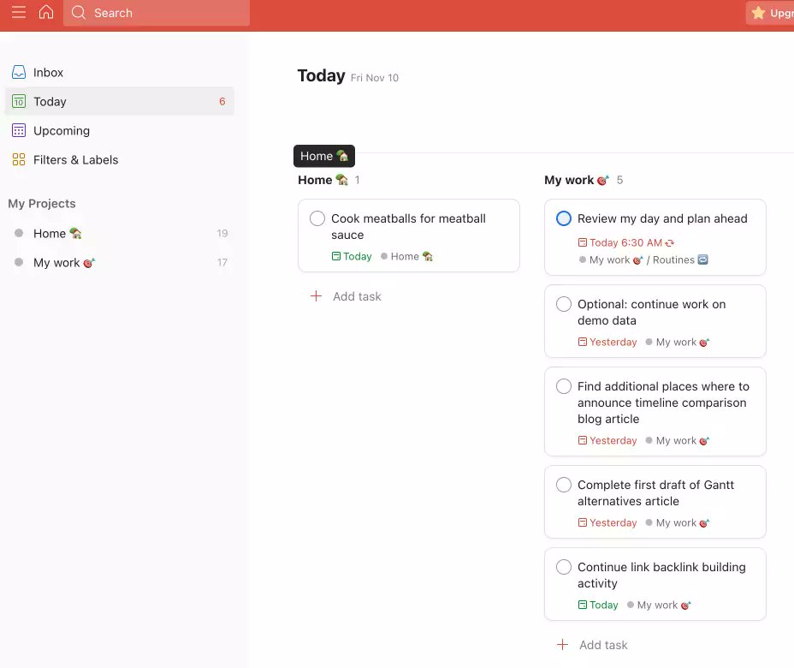Click the Upgrade star button
794x668 pixels.
click(770, 13)
